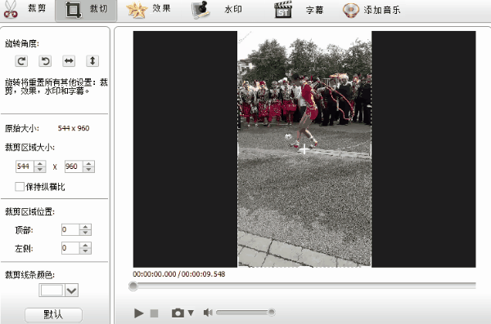491x324 pixels.
Task: Increase crop height with up arrow
Action: tap(88, 164)
